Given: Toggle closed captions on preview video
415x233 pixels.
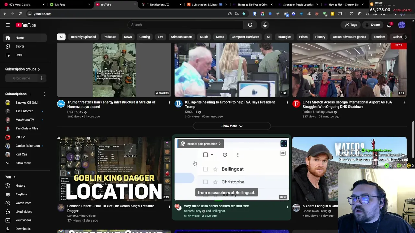Looking at the screenshot, I should (283, 153).
